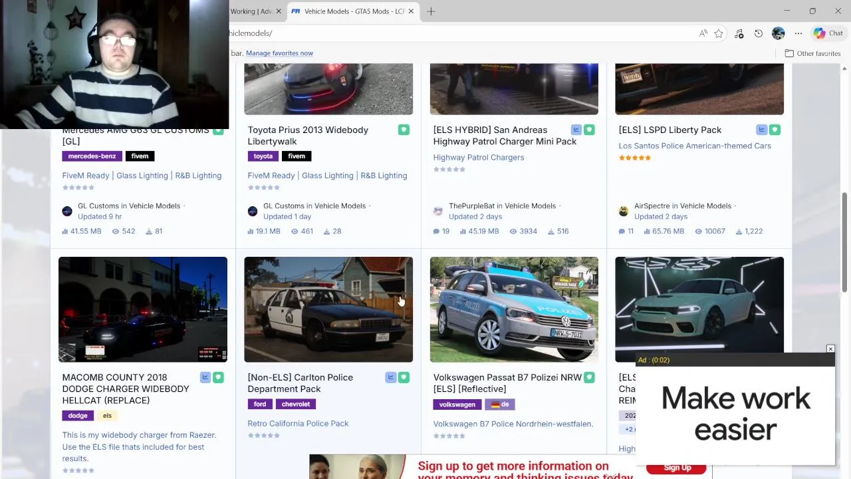
Task: Open MACOMB COUNTY 2018 DODGE CHARGER title
Action: (x=126, y=389)
